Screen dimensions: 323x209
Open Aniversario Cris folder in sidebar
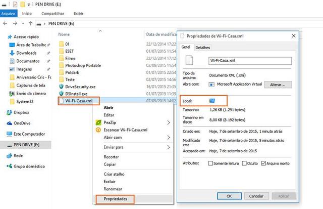(34, 77)
